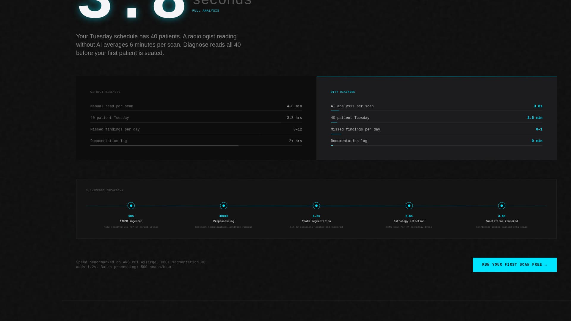
Task: Click the 'Pathology detection' step title
Action: [409, 221]
